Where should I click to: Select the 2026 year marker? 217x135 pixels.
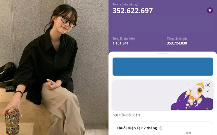click(x=189, y=133)
